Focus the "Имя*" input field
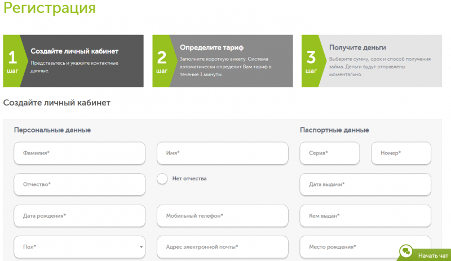Viewport: 451px width, 261px height. [x=222, y=153]
